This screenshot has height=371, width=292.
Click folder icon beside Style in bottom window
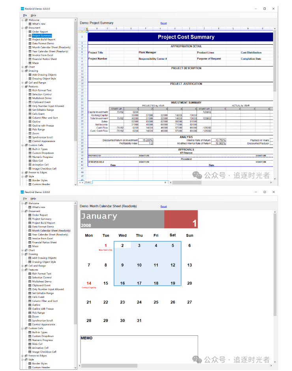click(x=26, y=360)
